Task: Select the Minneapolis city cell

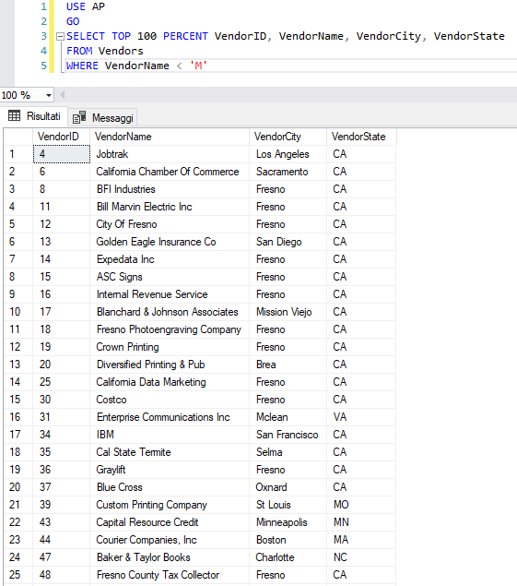Action: pos(288,523)
